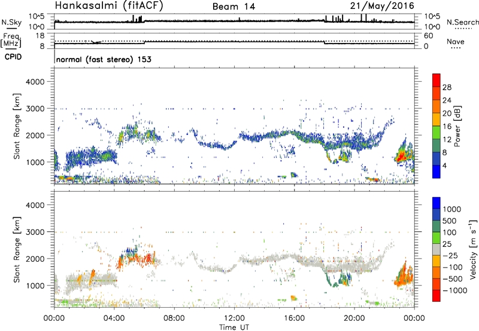Click the gray segment of velocity colorbar

[x=436, y=249]
